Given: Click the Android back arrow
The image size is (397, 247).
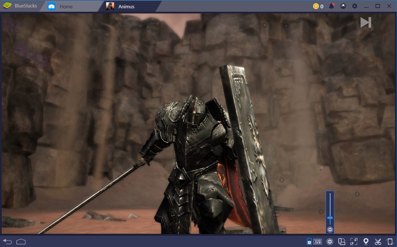Looking at the screenshot, I should [x=7, y=242].
